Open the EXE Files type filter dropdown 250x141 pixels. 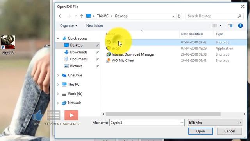(x=215, y=123)
